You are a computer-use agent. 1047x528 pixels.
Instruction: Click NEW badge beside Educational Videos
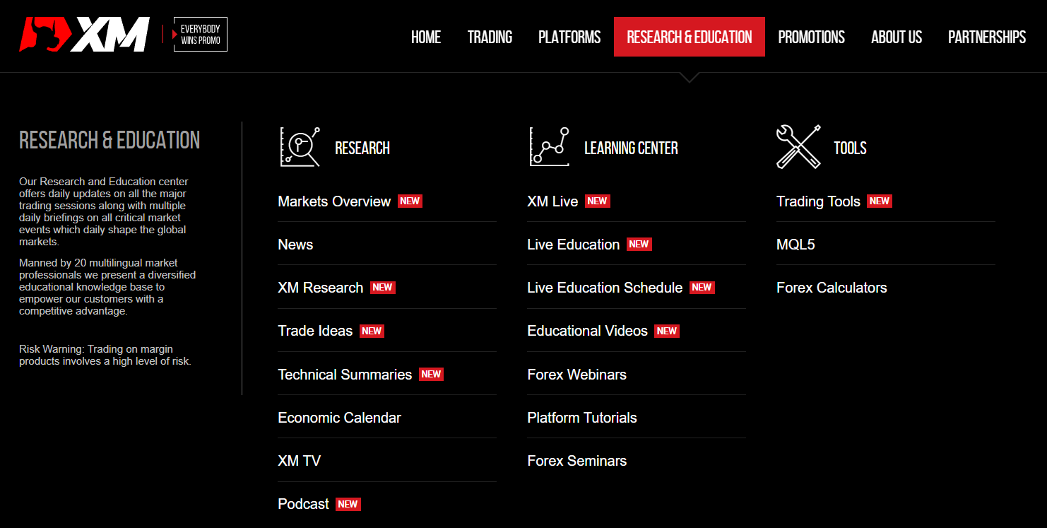[666, 331]
